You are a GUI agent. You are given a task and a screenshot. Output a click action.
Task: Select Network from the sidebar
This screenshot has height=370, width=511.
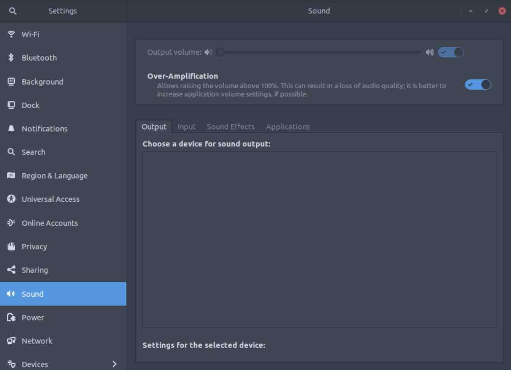point(37,341)
